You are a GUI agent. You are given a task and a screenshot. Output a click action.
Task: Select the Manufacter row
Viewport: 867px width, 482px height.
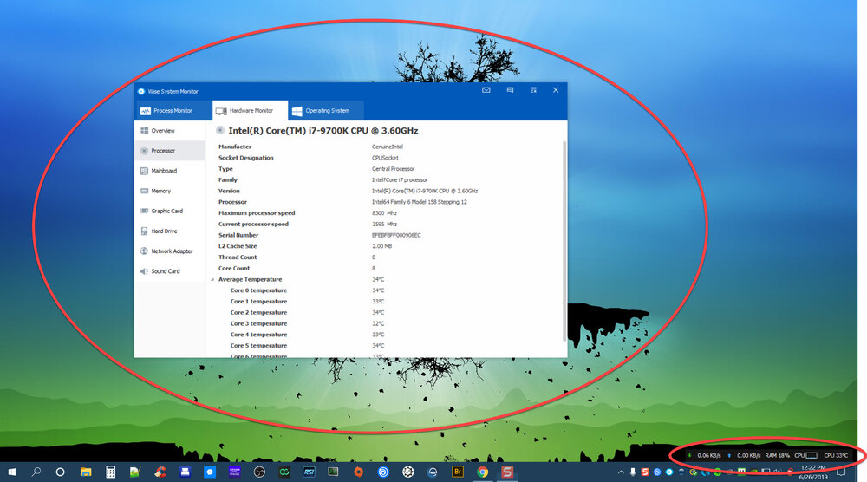pyautogui.click(x=386, y=147)
